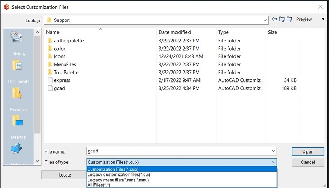The height and width of the screenshot is (188, 329).
Task: Select the ToolPalette folder name
Action: [66, 73]
